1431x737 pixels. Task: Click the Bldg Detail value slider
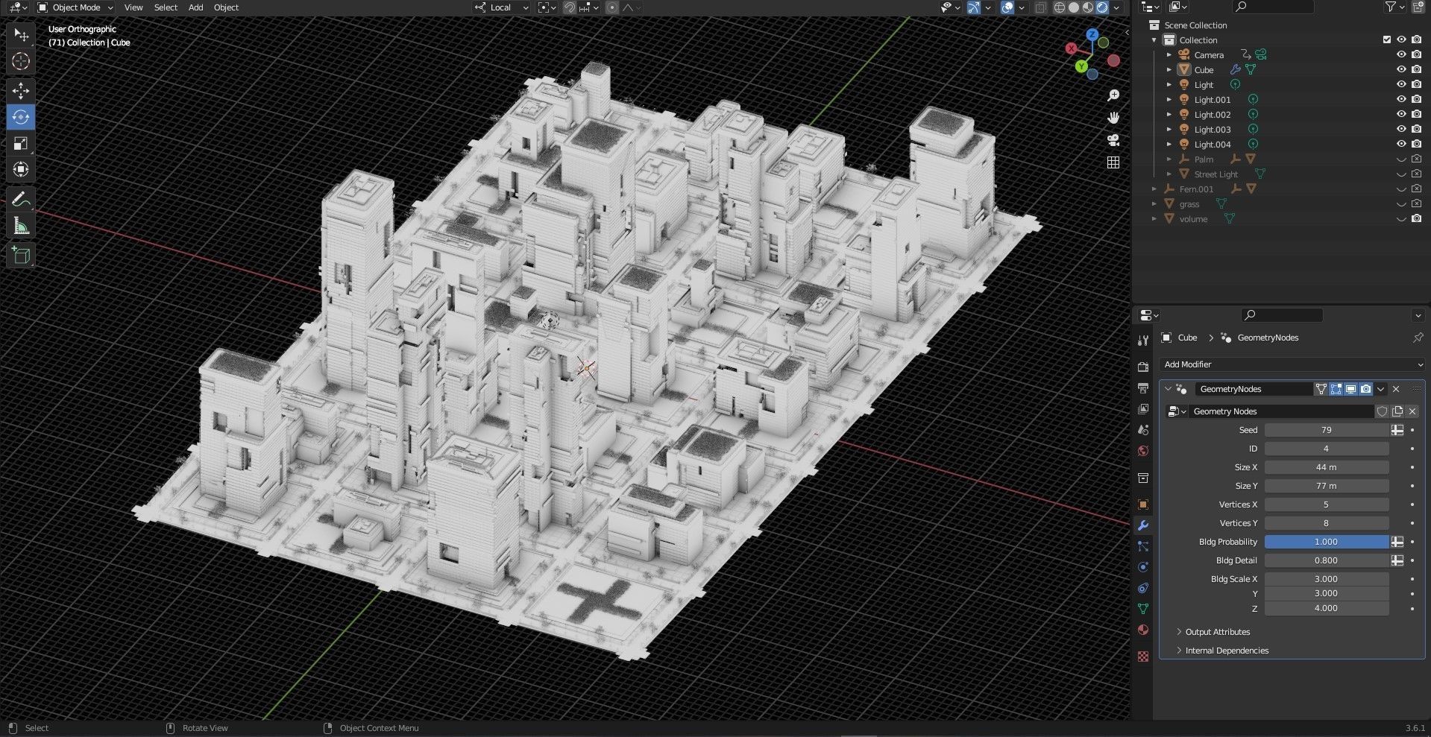click(1326, 560)
